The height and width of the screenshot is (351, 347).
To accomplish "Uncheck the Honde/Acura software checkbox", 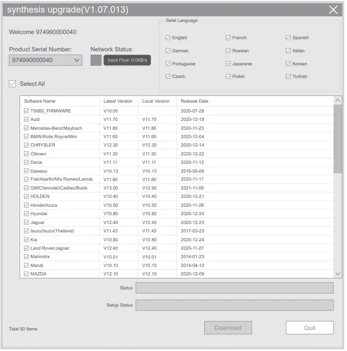I will [26, 205].
